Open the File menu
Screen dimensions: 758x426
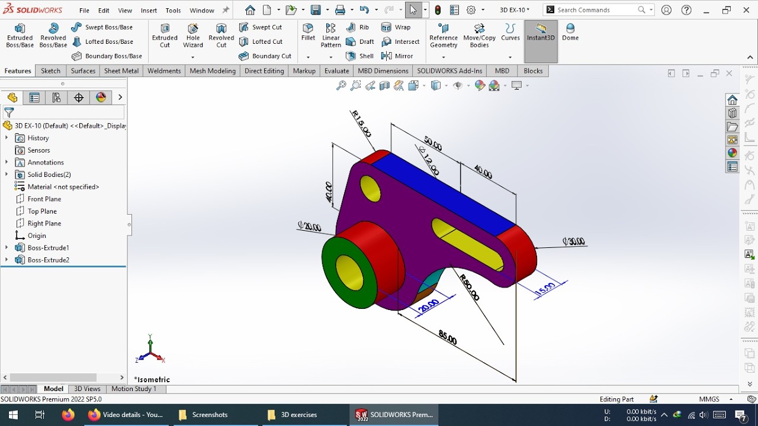tap(84, 10)
